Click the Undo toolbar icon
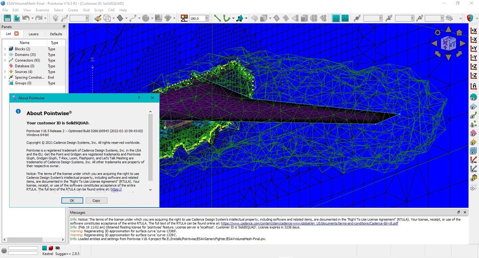This screenshot has height=258, width=479. 26,18
